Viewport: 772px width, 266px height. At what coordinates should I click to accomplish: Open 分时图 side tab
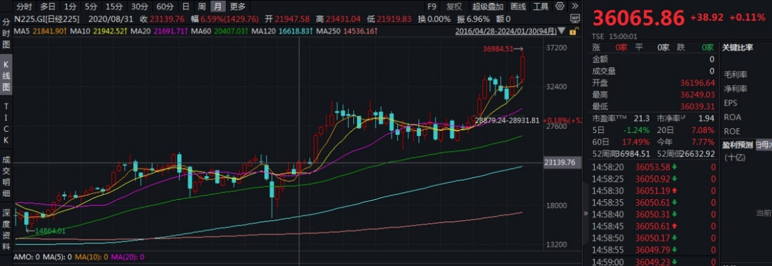pyautogui.click(x=6, y=33)
